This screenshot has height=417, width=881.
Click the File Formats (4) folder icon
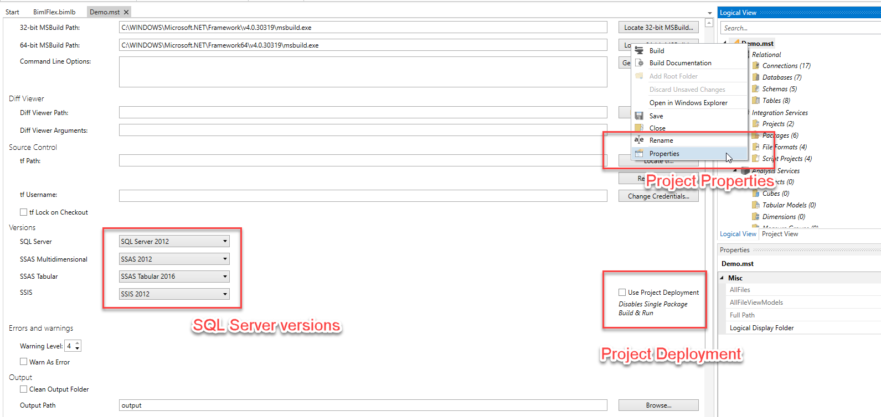(x=756, y=147)
